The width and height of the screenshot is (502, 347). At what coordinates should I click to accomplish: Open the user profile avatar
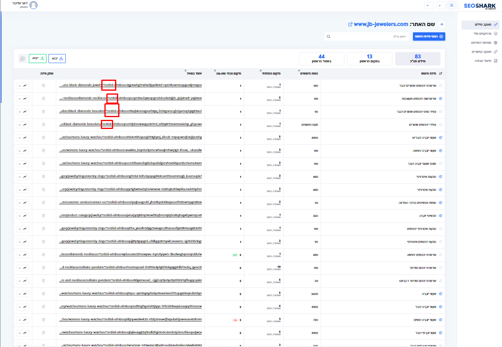[x=33, y=5]
